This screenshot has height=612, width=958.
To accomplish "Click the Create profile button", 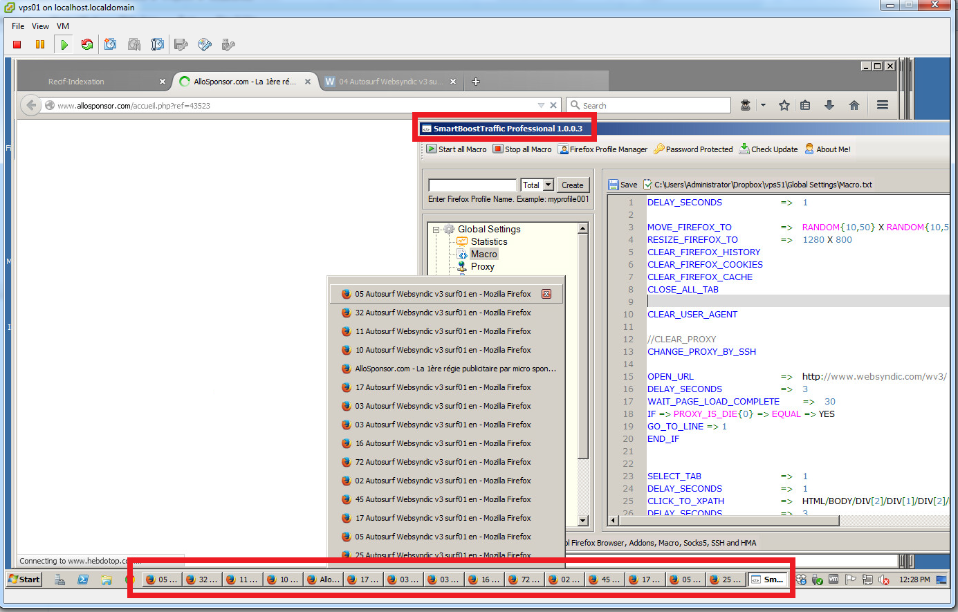I will click(x=572, y=185).
